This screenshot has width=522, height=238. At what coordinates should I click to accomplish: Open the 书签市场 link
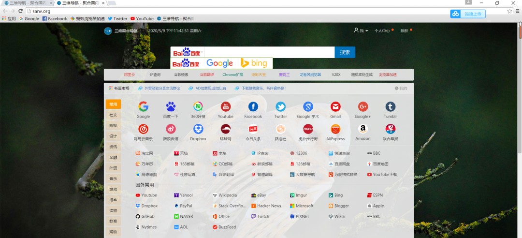click(x=119, y=89)
